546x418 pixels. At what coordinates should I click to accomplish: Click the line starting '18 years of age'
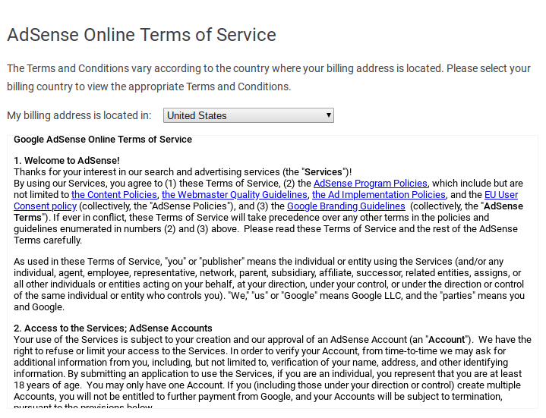click(x=267, y=385)
